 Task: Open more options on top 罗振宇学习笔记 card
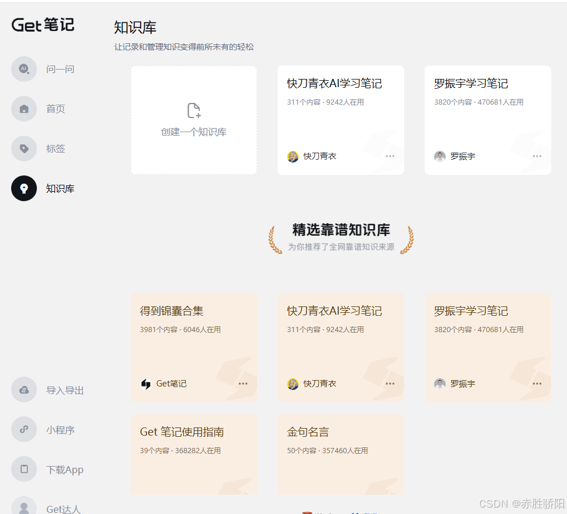tap(537, 156)
